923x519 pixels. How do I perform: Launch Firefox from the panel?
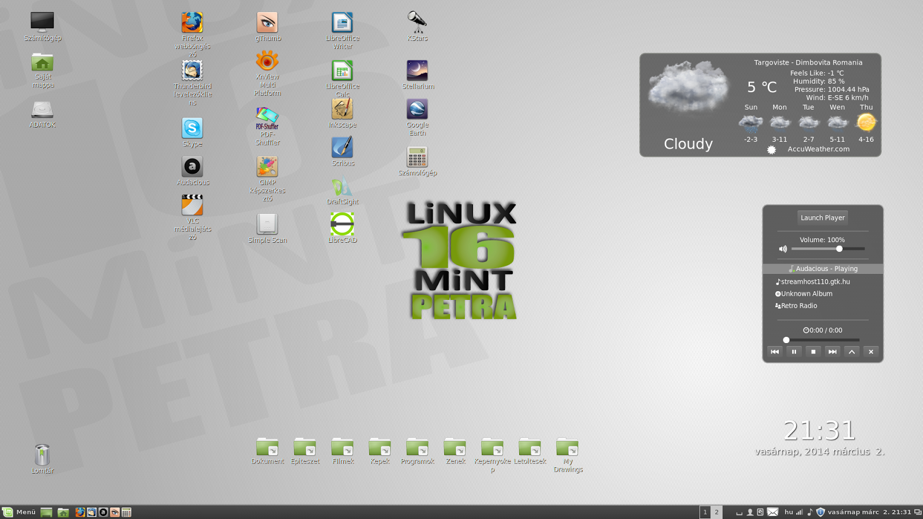point(80,512)
